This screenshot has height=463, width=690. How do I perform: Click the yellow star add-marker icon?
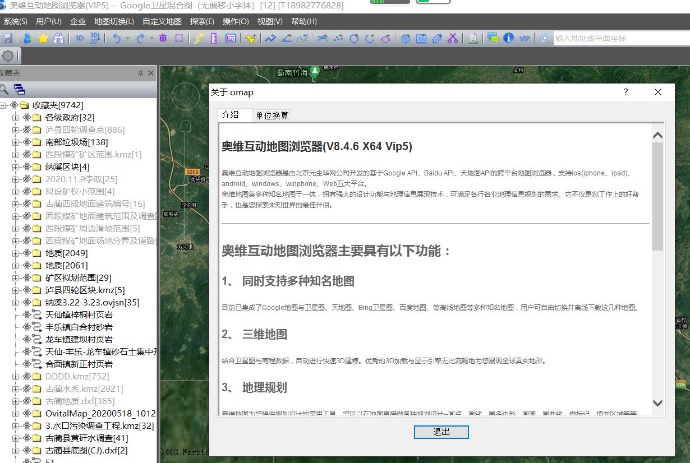click(251, 38)
